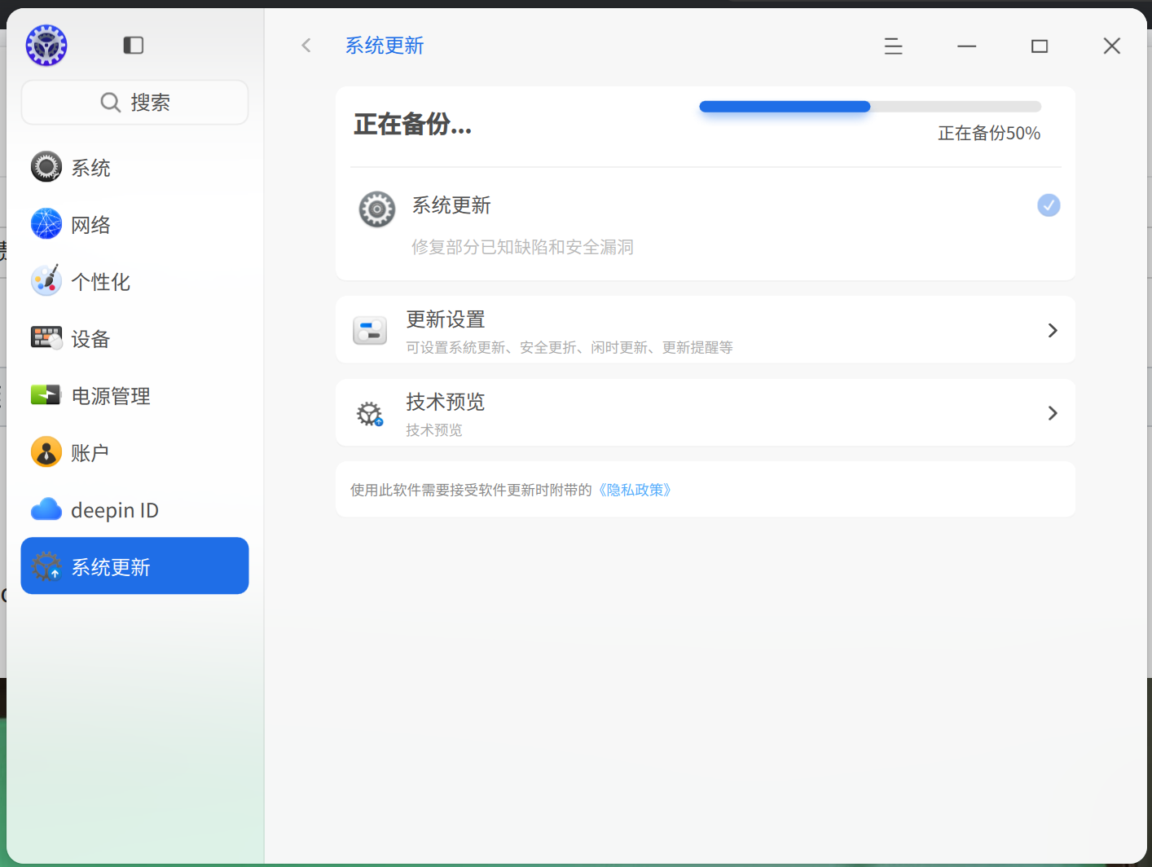
Task: Maximize the Control Center window
Action: [1040, 46]
